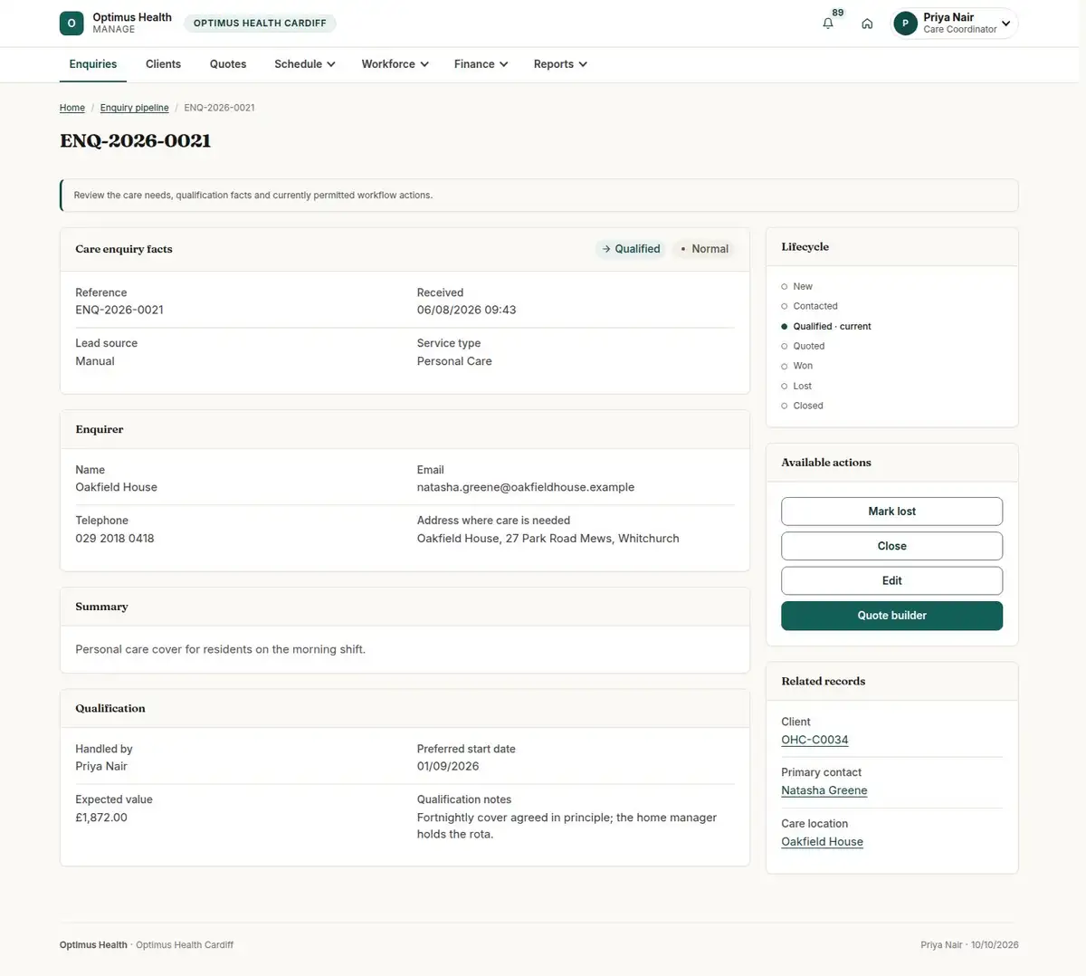Screen dimensions: 1086x976
Task: Click the New lifecycle step
Action: point(797,286)
